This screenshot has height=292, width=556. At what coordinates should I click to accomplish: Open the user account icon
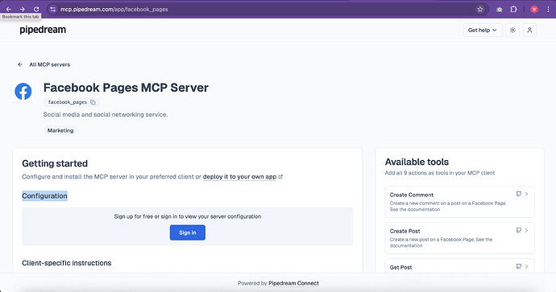coord(529,30)
